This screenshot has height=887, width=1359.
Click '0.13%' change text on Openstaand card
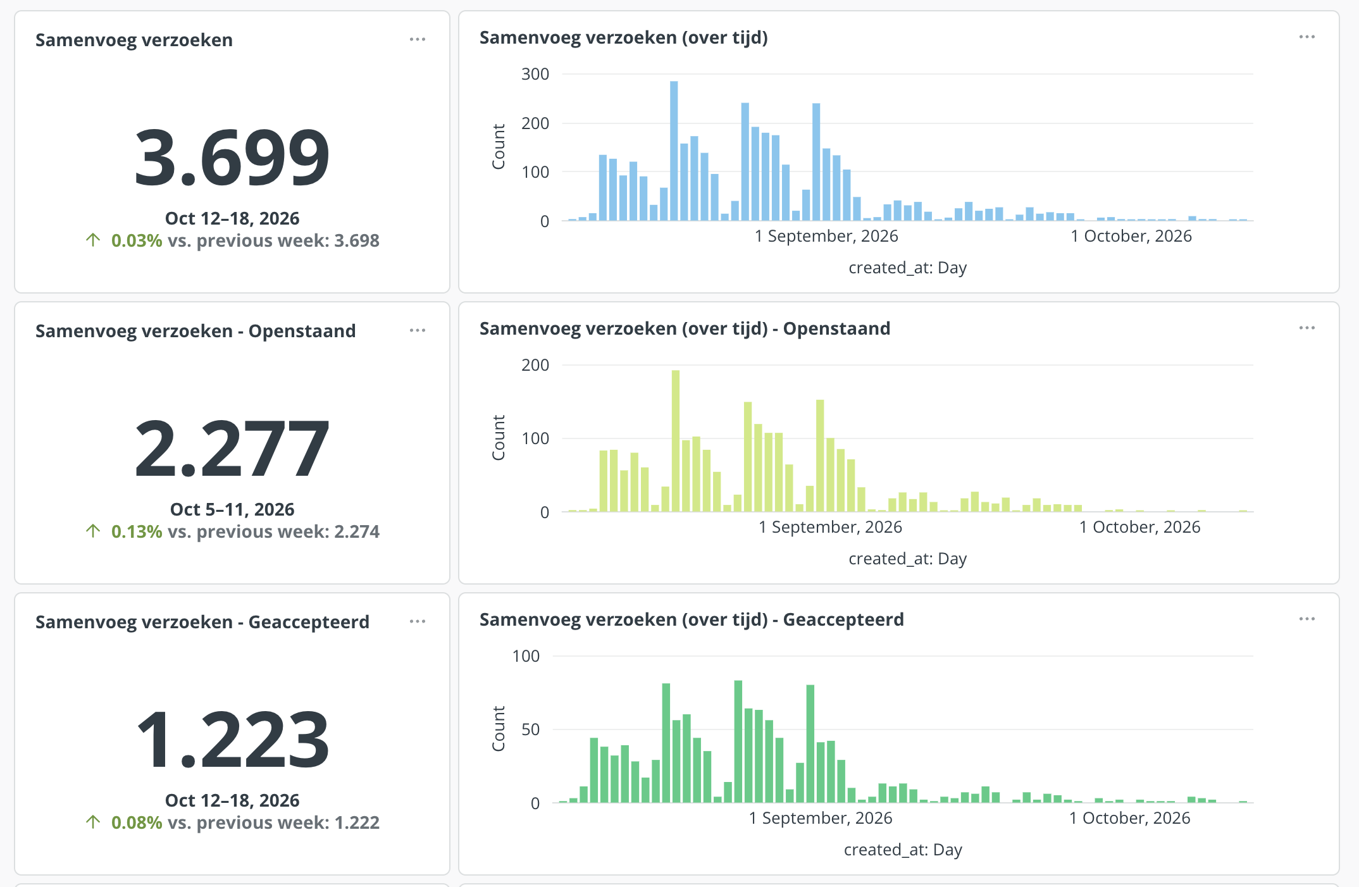pos(137,531)
